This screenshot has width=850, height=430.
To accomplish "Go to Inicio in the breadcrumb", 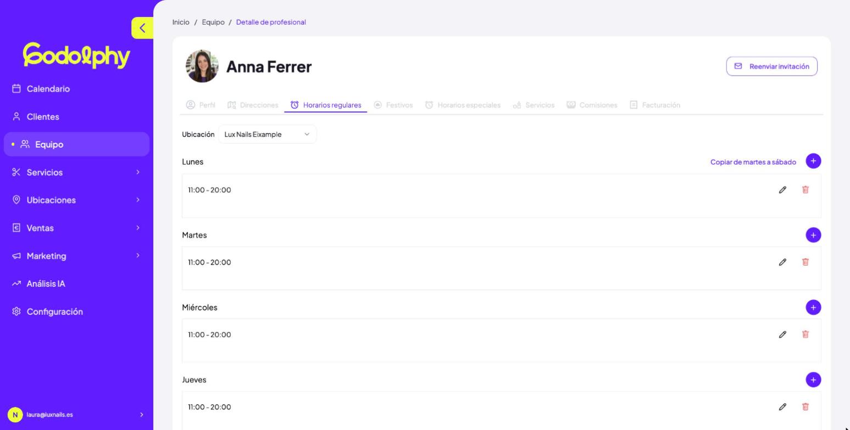I will 181,22.
